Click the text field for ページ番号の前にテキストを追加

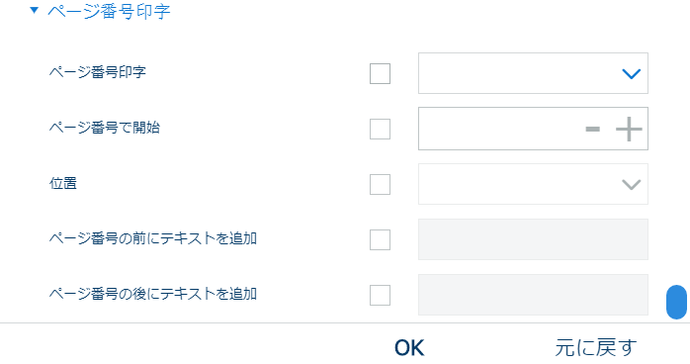pyautogui.click(x=533, y=239)
